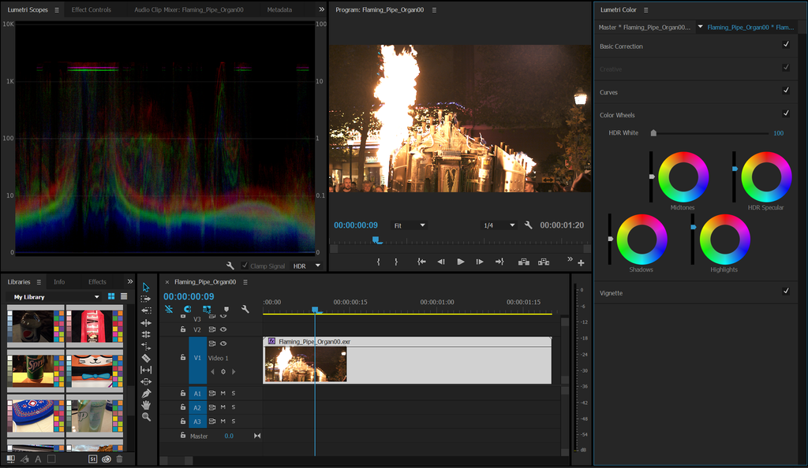Image resolution: width=808 pixels, height=468 pixels.
Task: Select the Slip tool
Action: [x=146, y=370]
